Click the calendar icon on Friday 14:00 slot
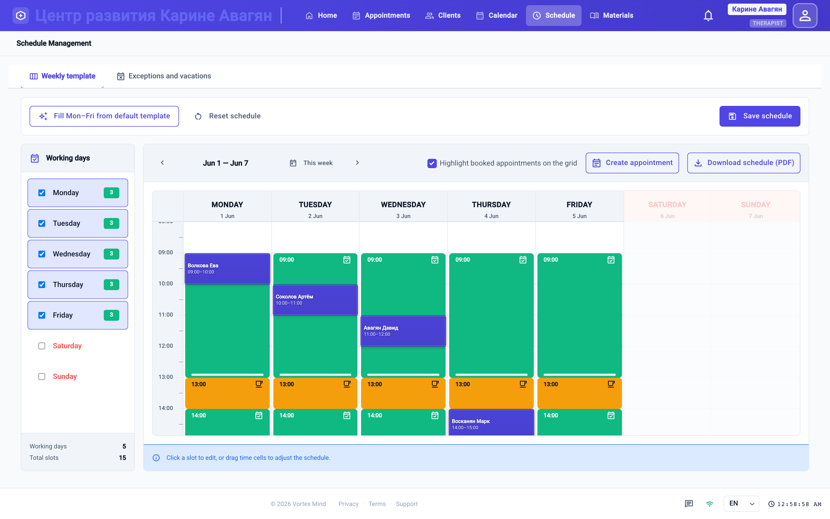 (x=611, y=415)
